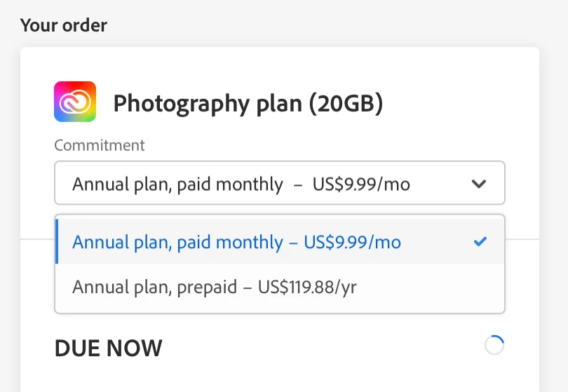Click the 'DUE NOW' heading

pyautogui.click(x=109, y=348)
